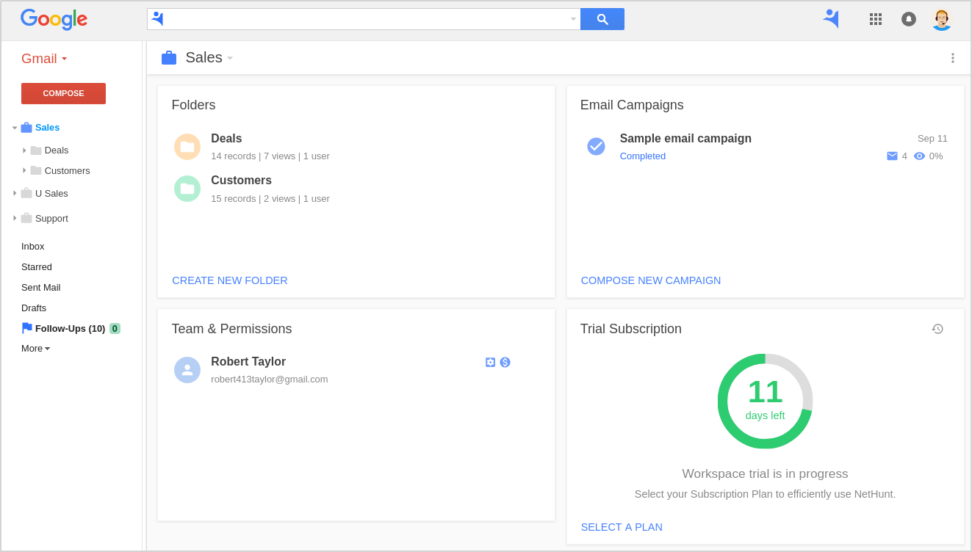Click the Google logo
The width and height of the screenshot is (972, 552).
coord(54,20)
